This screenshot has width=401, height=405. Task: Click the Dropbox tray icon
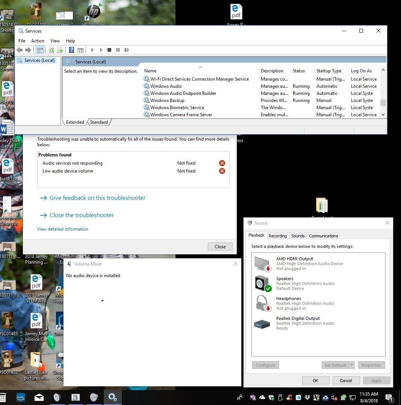tap(307, 397)
